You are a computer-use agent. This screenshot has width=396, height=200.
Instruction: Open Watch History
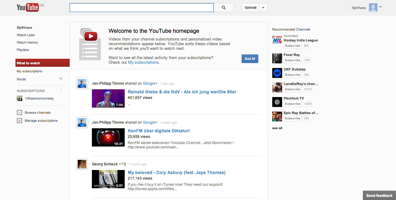click(x=27, y=42)
